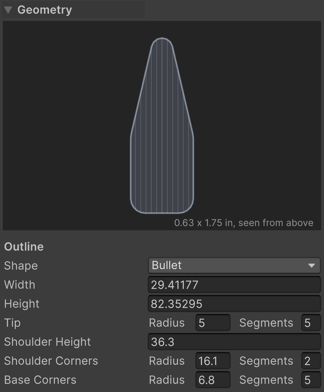
Task: Click the bullet shape preview
Action: (162, 126)
